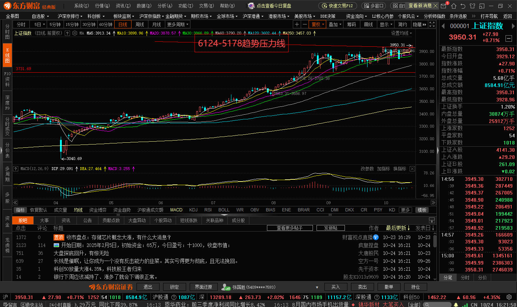Open 分时成交 in left sidebar
Viewport: 517px width, 307px height.
coord(7,126)
